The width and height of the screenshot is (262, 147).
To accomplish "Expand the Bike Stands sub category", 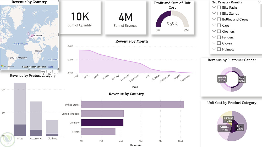I will point(214,13).
